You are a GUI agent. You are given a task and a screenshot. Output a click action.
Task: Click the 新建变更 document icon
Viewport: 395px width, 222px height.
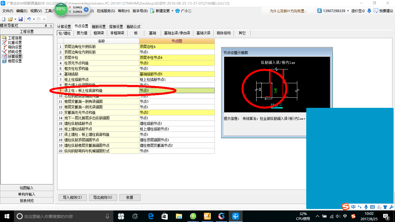[152, 11]
